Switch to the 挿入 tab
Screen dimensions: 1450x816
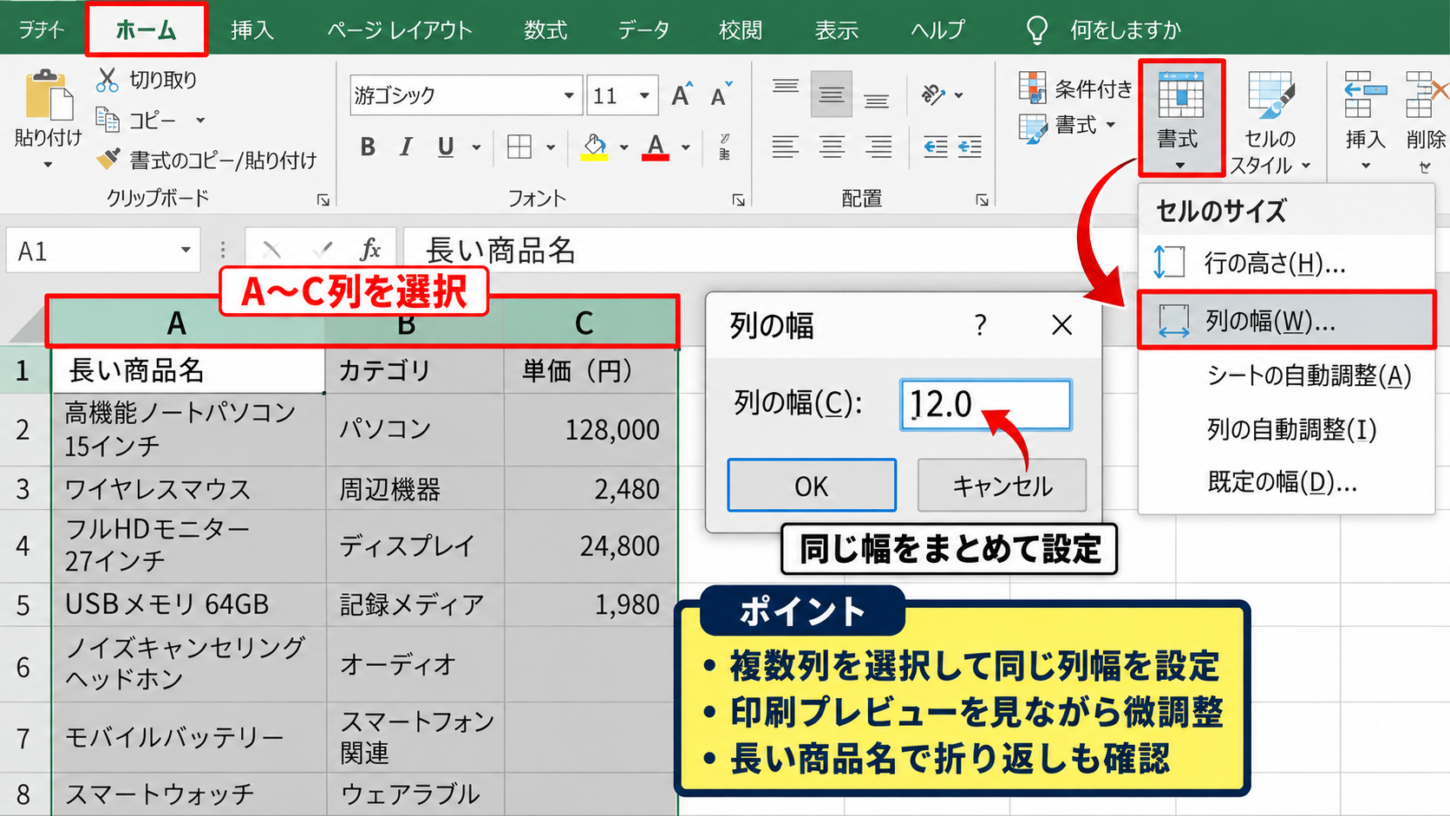pos(252,29)
